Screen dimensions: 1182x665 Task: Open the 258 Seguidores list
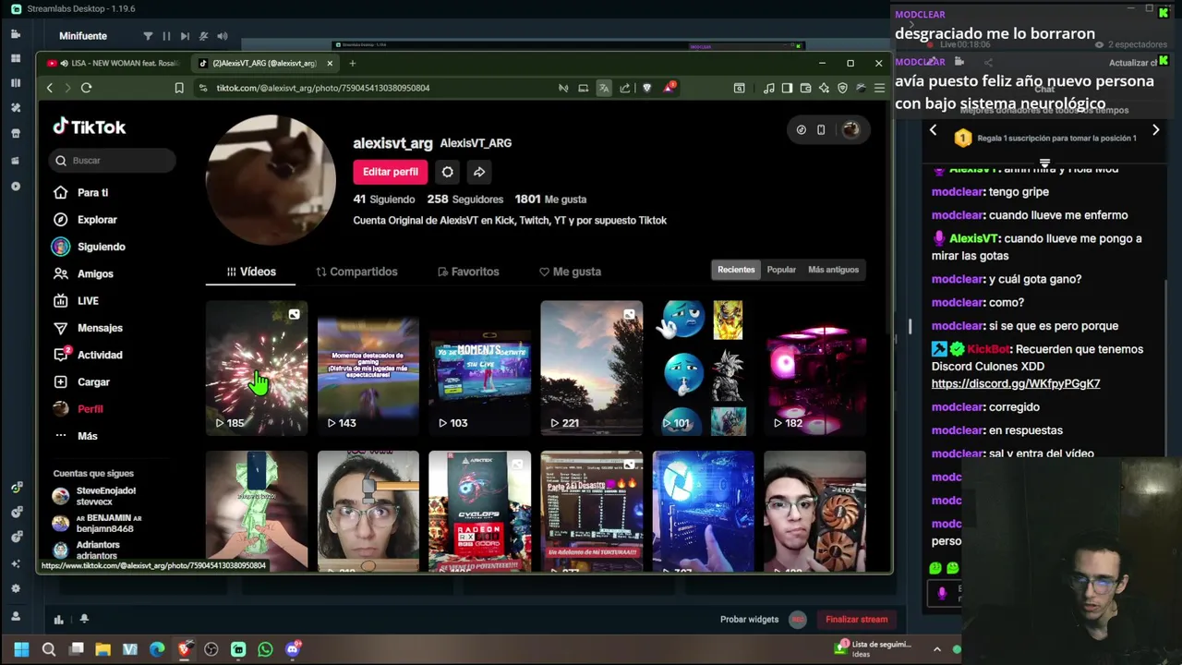pos(464,199)
